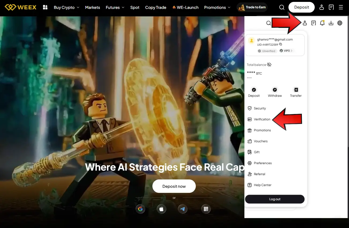Open the hamburger menu icon
Viewport: 349px width, 228px height.
(341, 8)
